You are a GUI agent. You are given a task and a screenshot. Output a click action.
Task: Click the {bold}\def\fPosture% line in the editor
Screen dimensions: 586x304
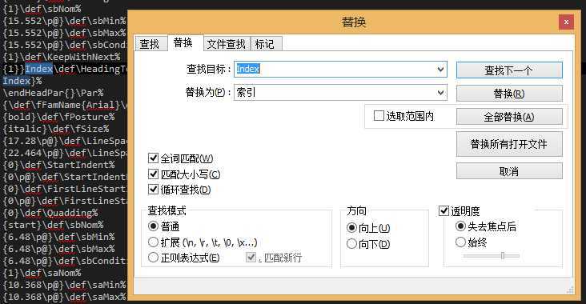pyautogui.click(x=58, y=117)
